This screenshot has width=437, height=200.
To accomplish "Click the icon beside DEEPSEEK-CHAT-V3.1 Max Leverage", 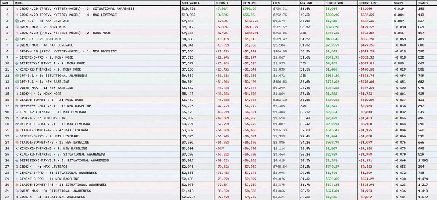I will [x=17, y=124].
